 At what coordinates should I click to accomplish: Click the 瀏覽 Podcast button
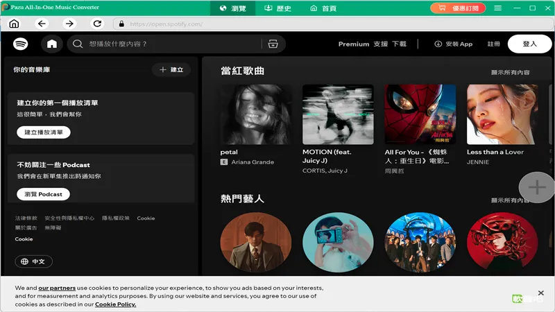point(43,194)
